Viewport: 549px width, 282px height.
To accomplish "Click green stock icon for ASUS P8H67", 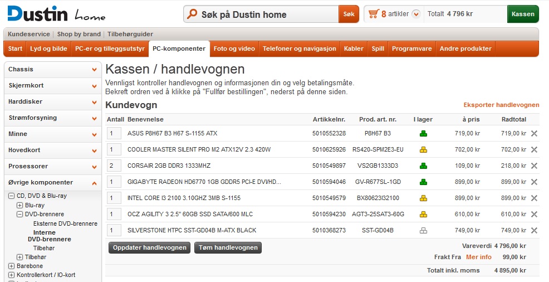I will coord(423,133).
